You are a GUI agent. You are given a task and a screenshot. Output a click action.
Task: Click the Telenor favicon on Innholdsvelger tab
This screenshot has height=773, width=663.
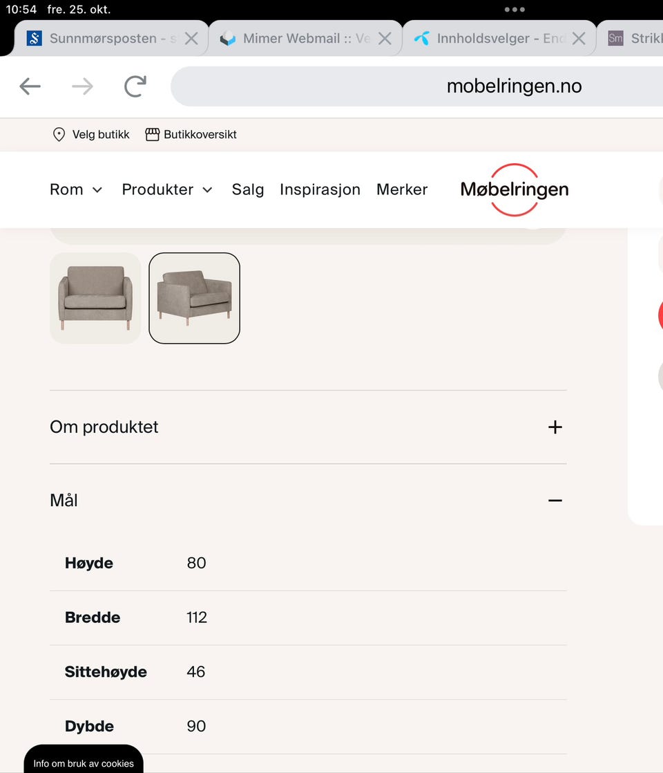422,39
